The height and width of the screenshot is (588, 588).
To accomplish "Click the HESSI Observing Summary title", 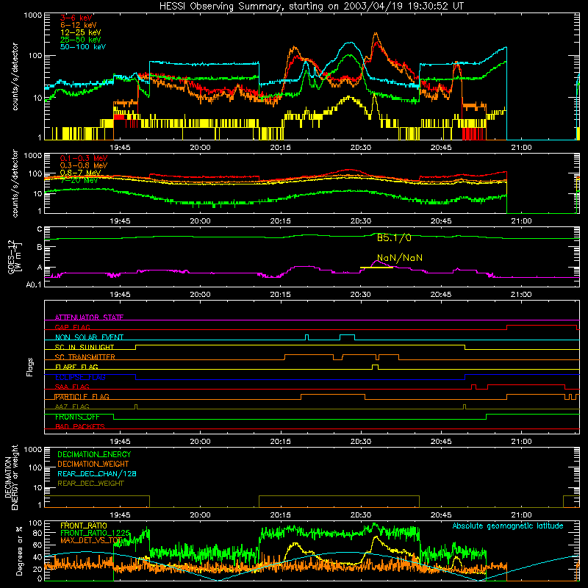I will (x=311, y=7).
